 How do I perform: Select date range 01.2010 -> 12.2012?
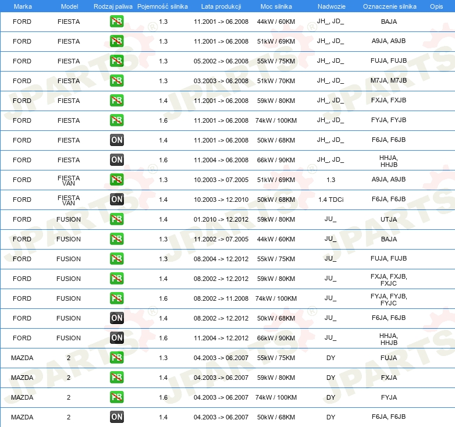[221, 219]
